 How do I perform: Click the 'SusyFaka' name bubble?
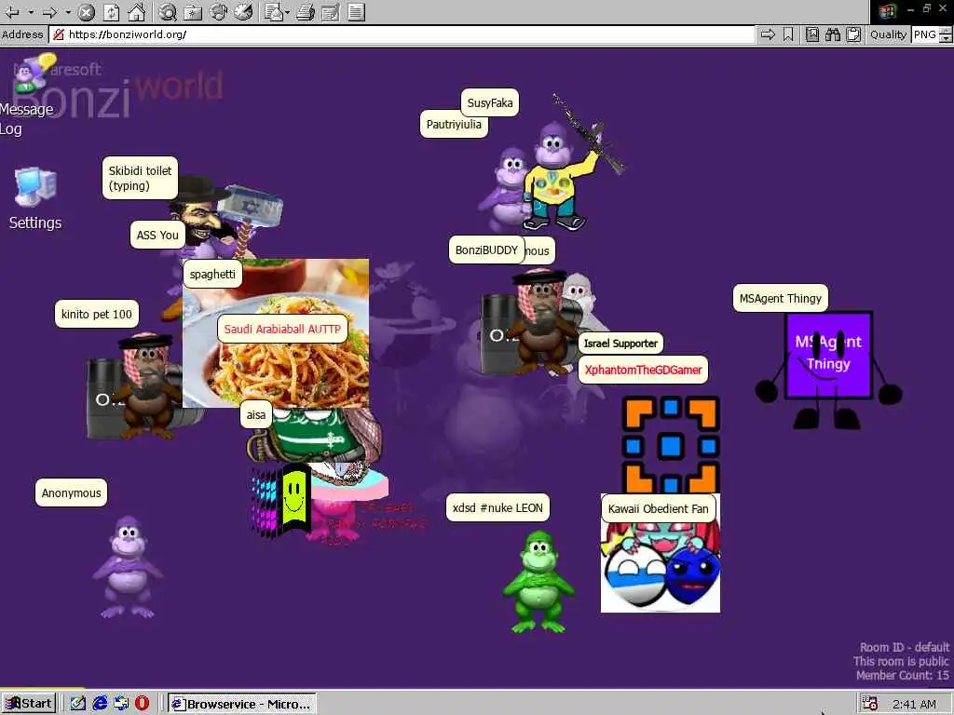coord(490,102)
